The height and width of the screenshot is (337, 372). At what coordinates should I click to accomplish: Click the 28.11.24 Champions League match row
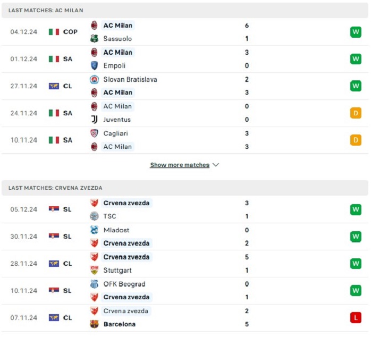(x=185, y=264)
